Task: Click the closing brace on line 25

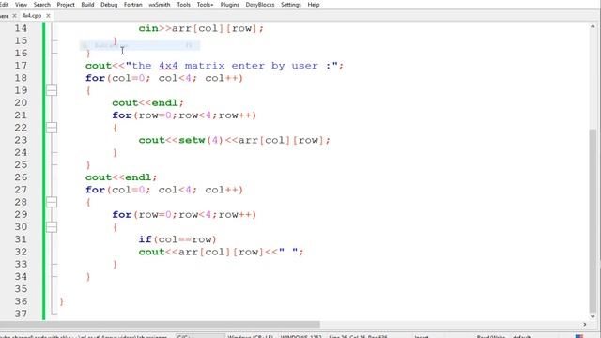Action: click(88, 165)
